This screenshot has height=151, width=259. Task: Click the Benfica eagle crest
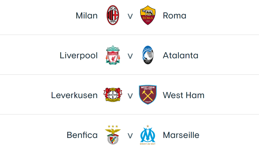[113, 135]
